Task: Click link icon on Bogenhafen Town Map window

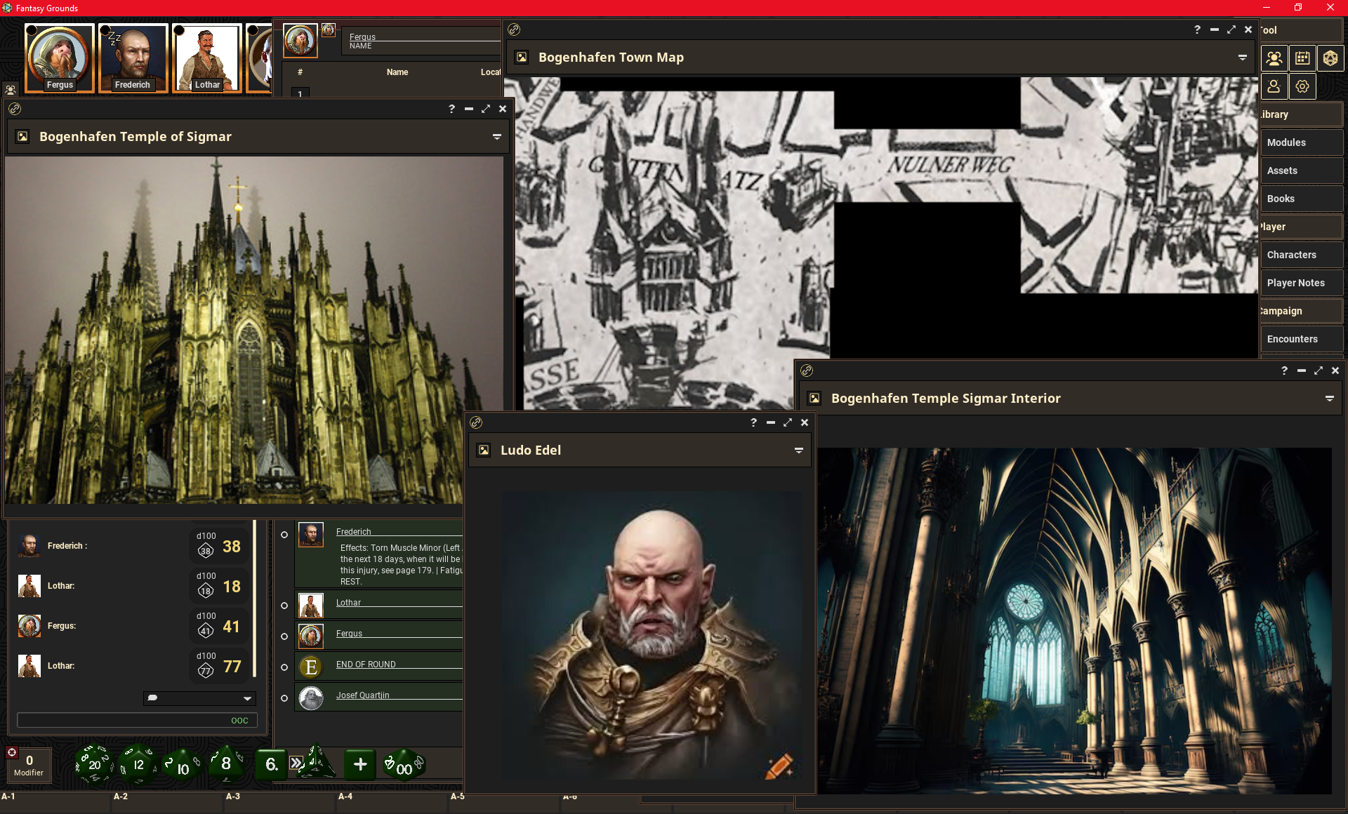Action: tap(514, 29)
